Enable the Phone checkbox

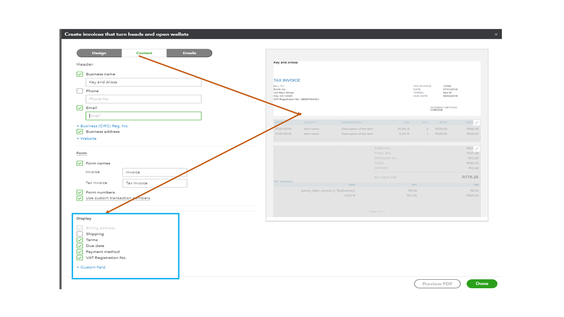[x=80, y=91]
